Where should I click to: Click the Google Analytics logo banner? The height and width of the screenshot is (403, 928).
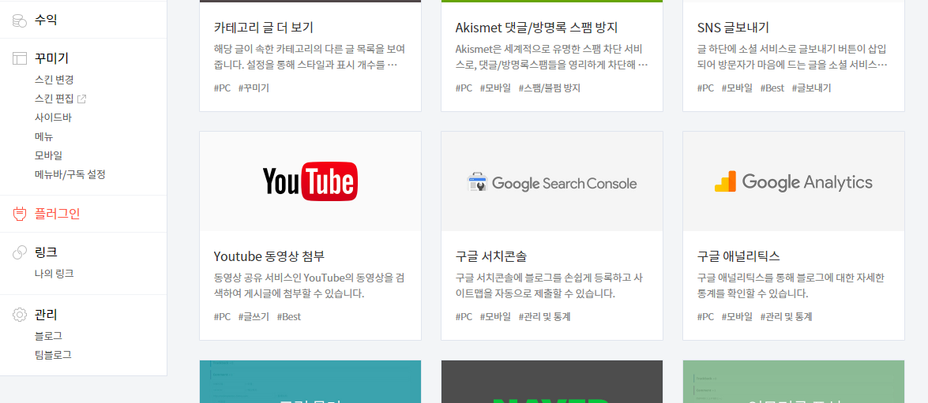(794, 181)
